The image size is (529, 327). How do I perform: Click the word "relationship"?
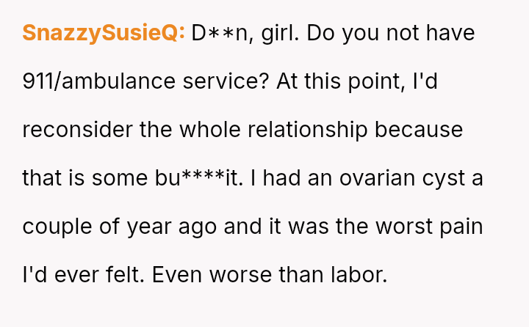pos(309,131)
